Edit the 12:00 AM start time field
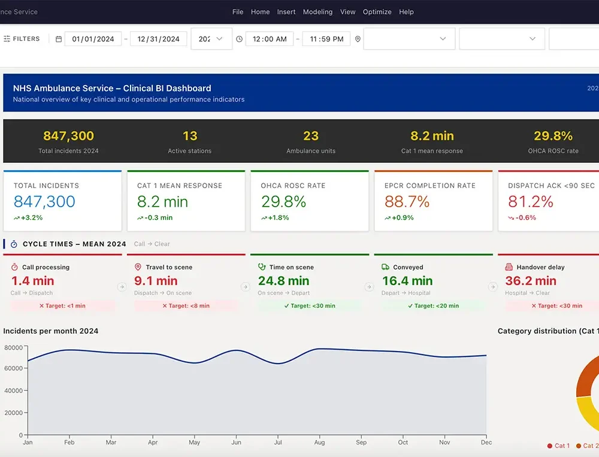This screenshot has width=599, height=457. 270,39
